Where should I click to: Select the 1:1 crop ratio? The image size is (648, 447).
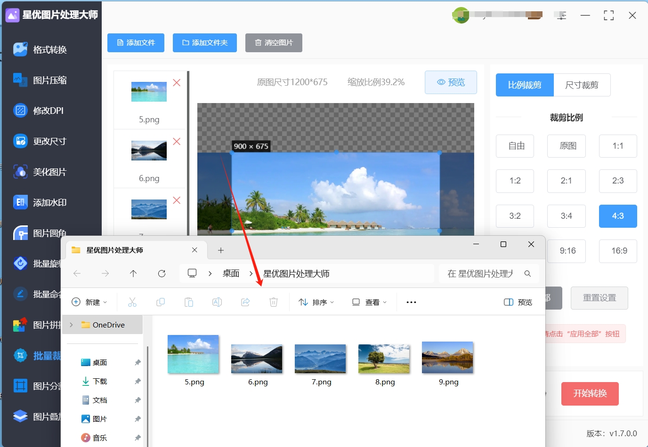coord(618,146)
